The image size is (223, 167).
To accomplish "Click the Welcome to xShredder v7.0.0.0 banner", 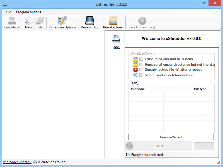I will pos(172,38).
